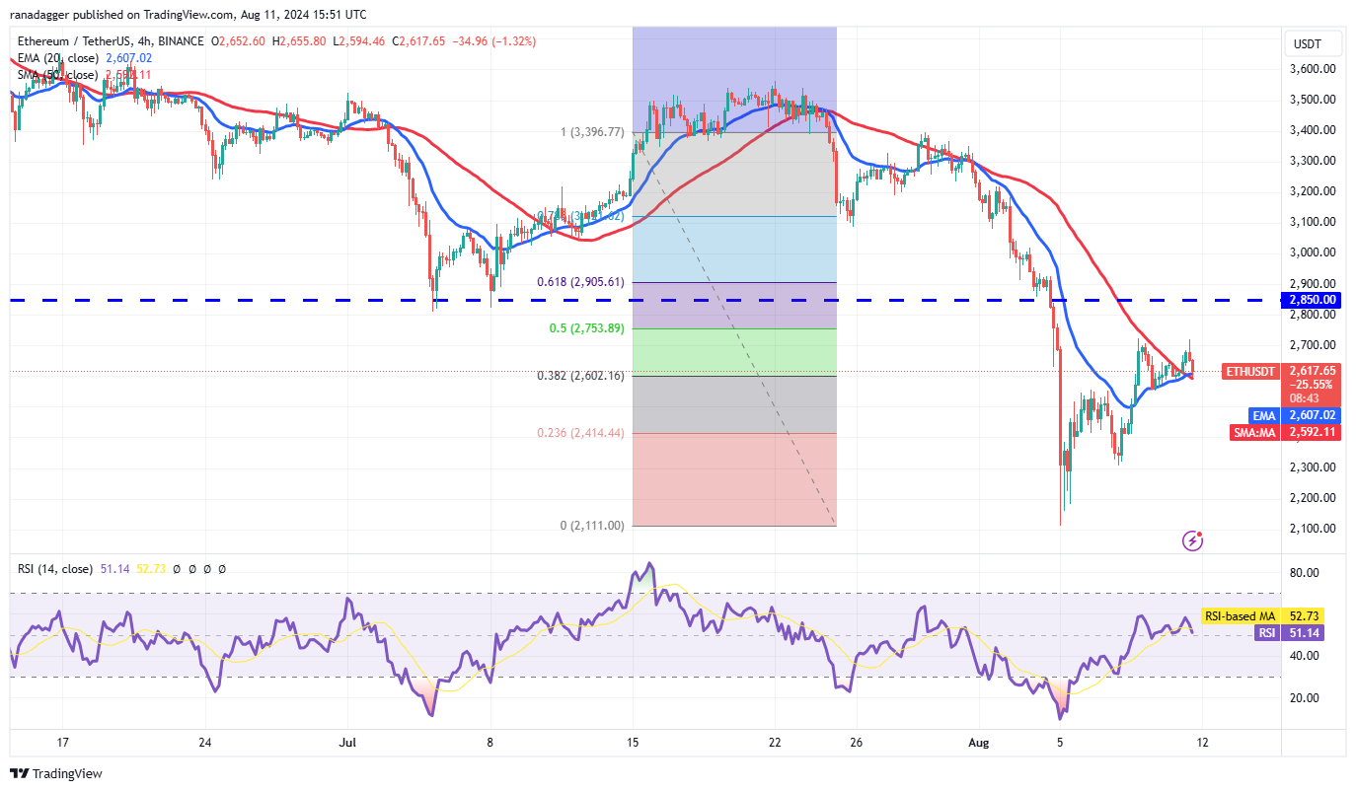
Task: Click the red SMA:MA price axis label
Action: pos(1254,432)
